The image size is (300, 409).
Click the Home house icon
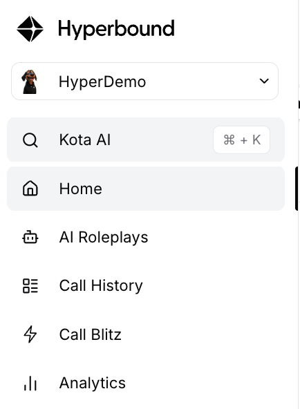click(x=30, y=189)
